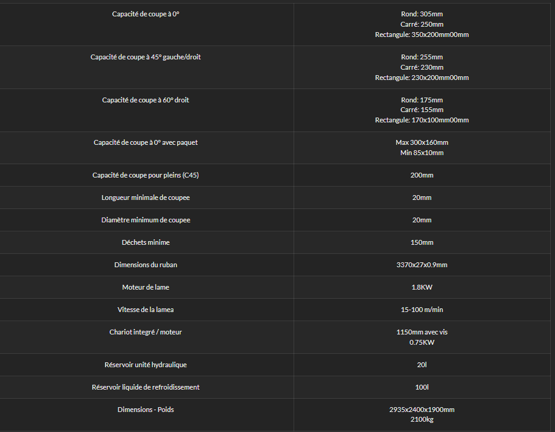Click 'Capacité de coupe à 45° gauche/droit' label
This screenshot has width=555, height=432.
(x=146, y=57)
